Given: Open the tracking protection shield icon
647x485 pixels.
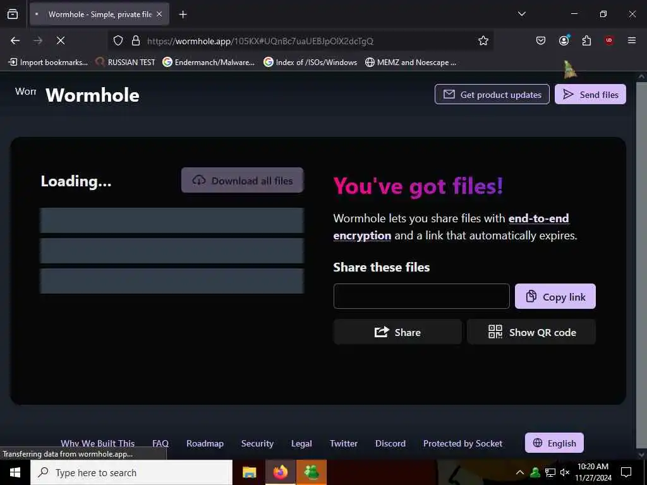Looking at the screenshot, I should 118,40.
